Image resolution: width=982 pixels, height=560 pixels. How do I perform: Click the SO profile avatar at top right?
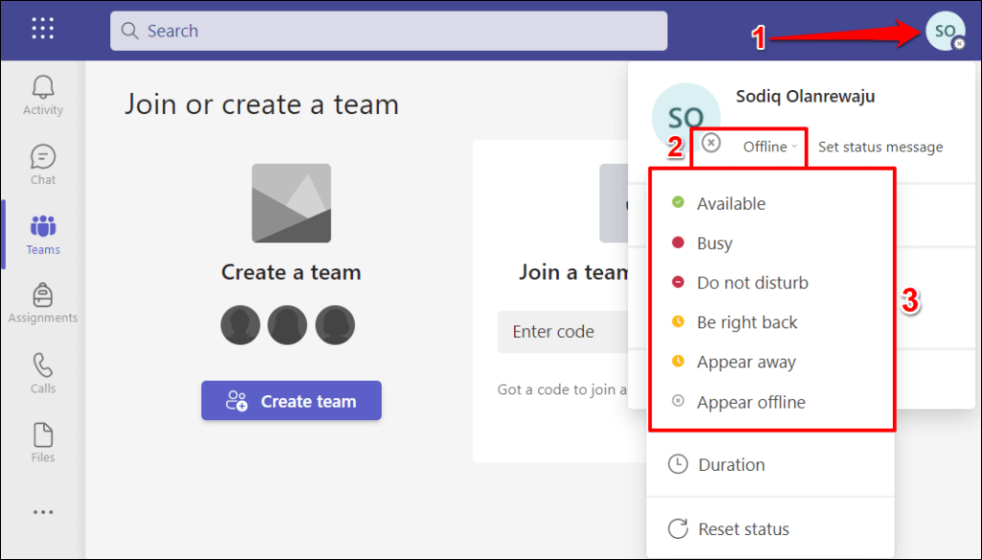click(945, 31)
